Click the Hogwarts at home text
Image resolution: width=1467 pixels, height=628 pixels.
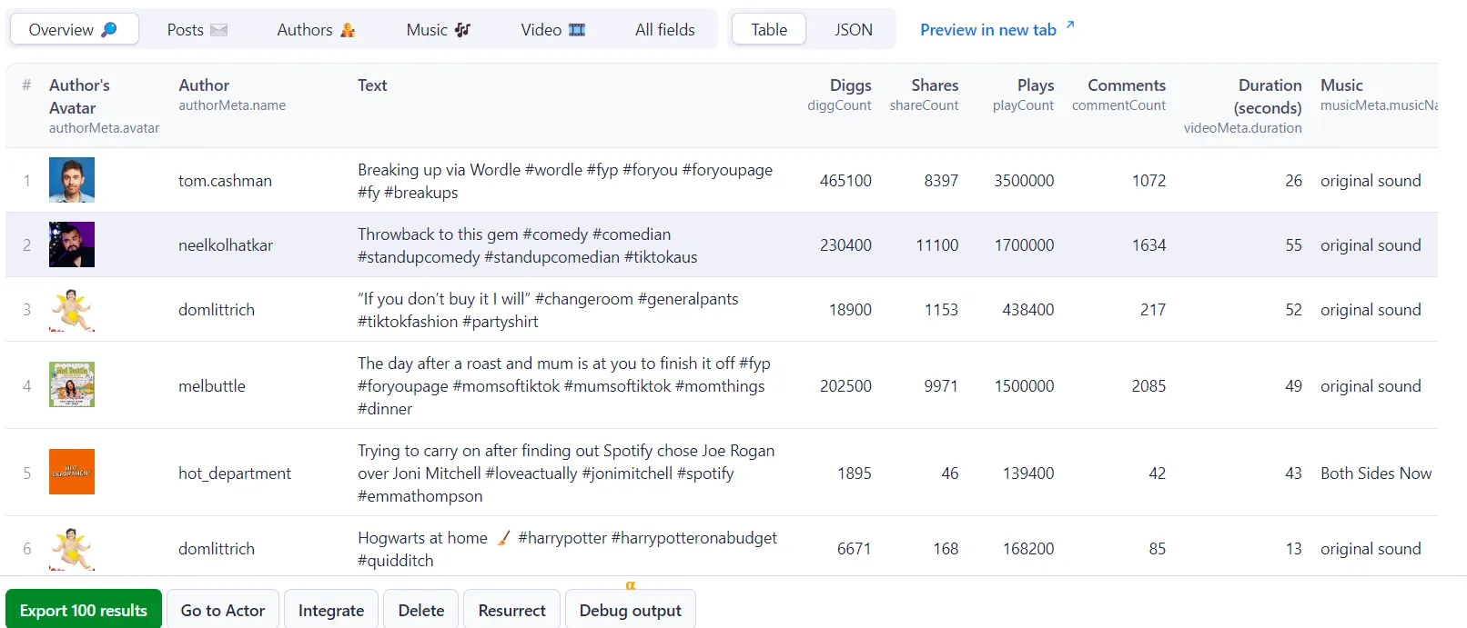567,548
